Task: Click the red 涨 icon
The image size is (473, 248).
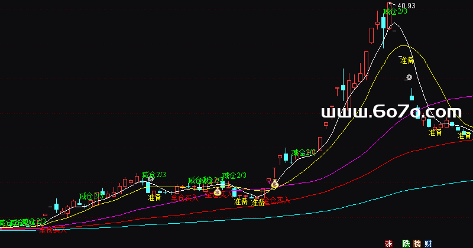Action: (389, 243)
